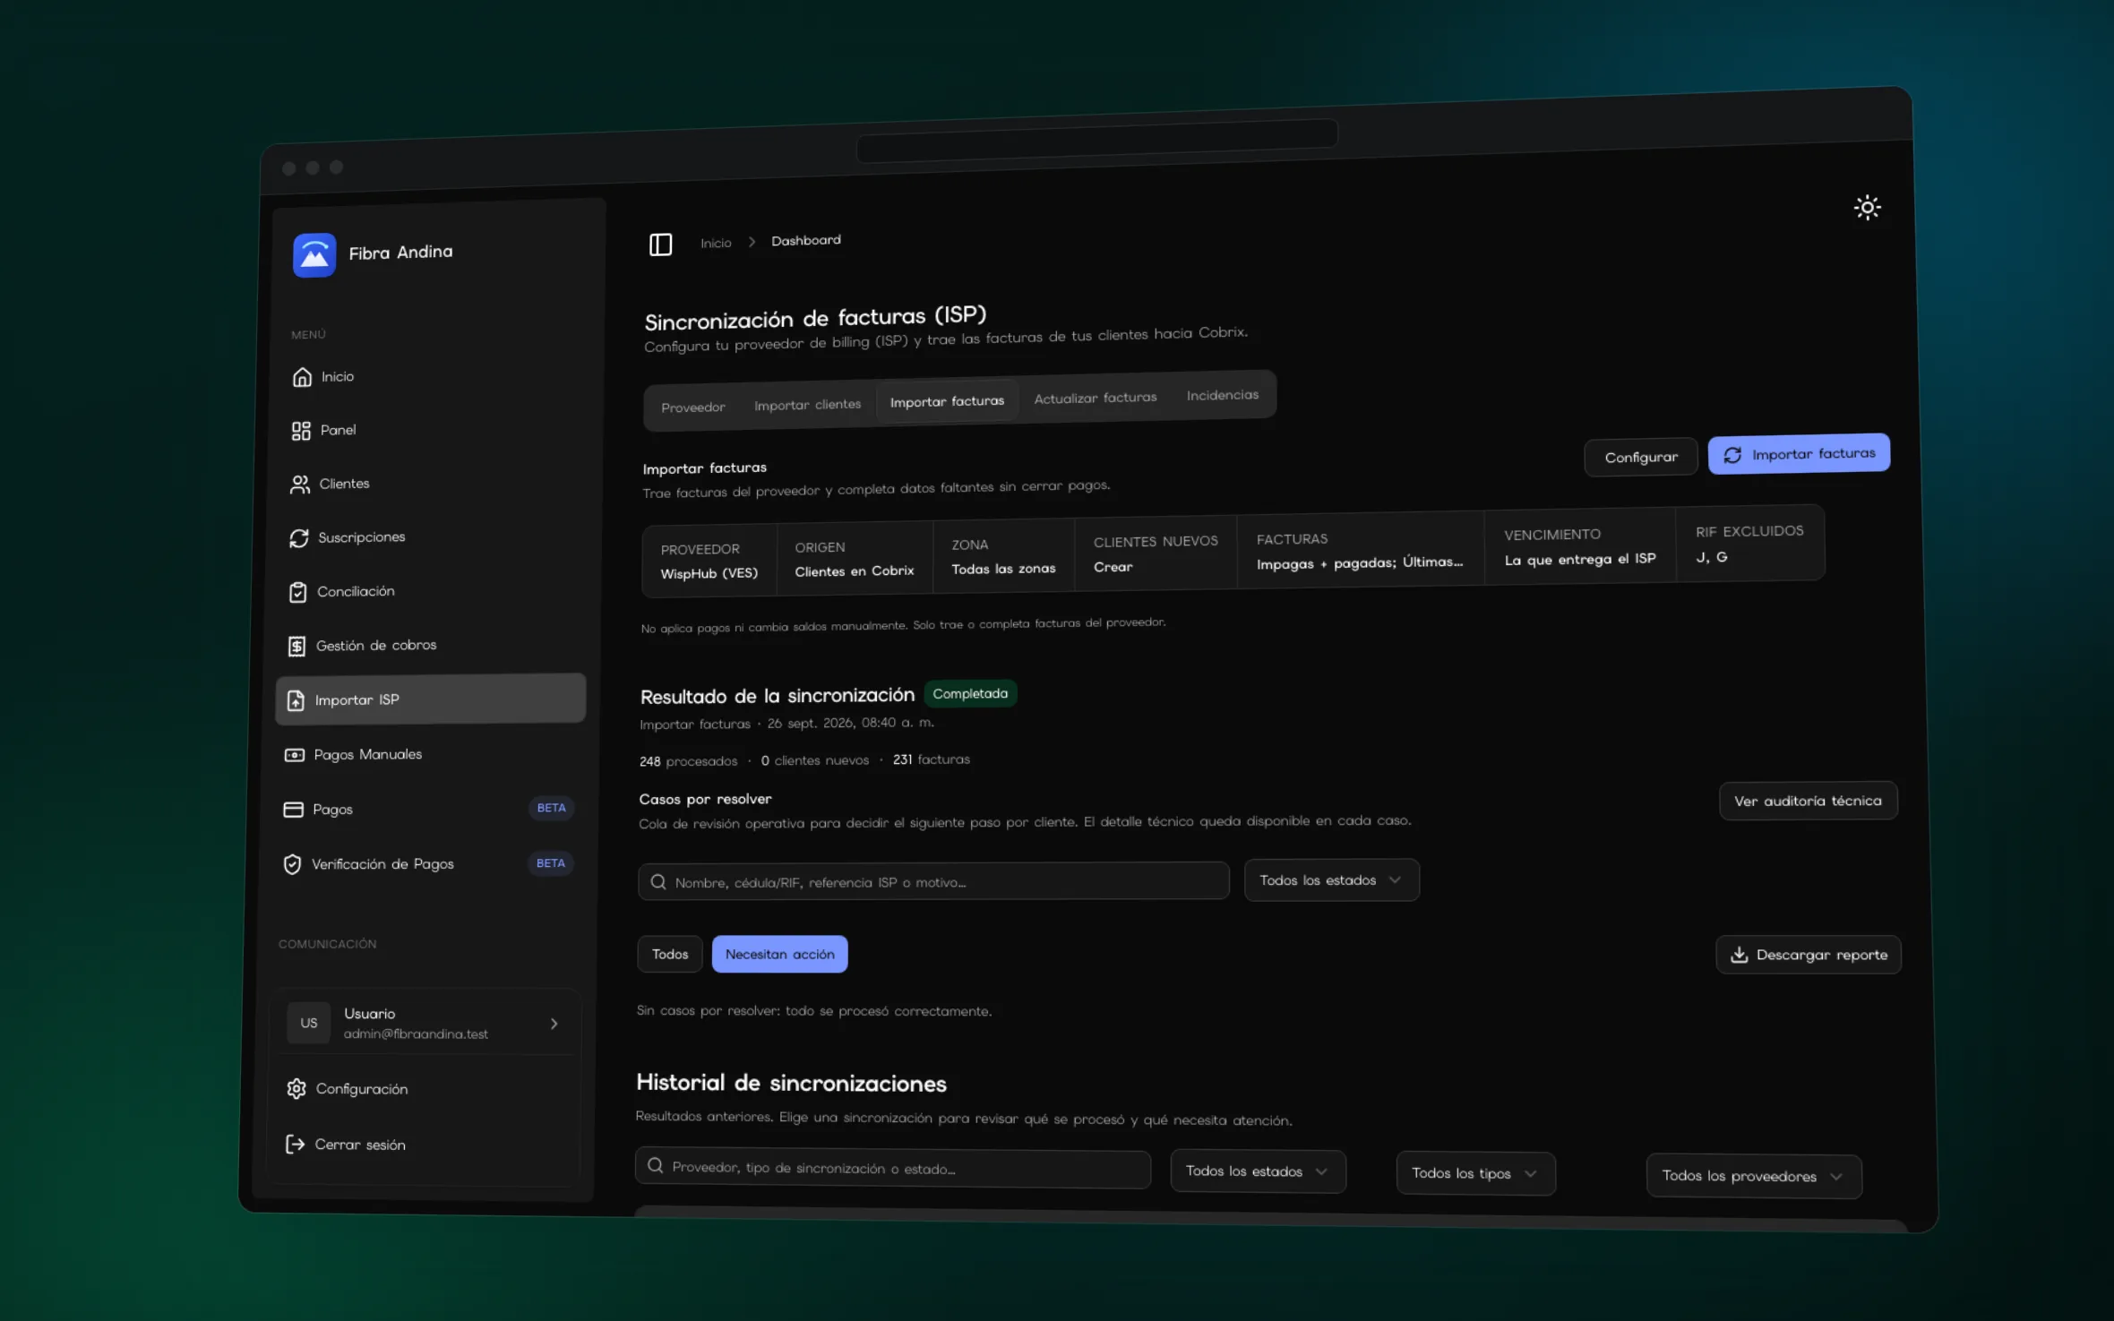Viewport: 2114px width, 1321px height.
Task: Open Configuración gear icon
Action: tap(296, 1088)
